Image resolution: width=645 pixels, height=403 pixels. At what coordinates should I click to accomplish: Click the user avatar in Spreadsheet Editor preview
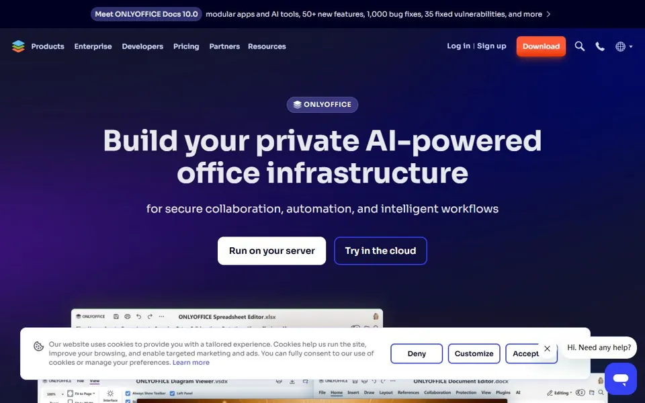point(376,316)
